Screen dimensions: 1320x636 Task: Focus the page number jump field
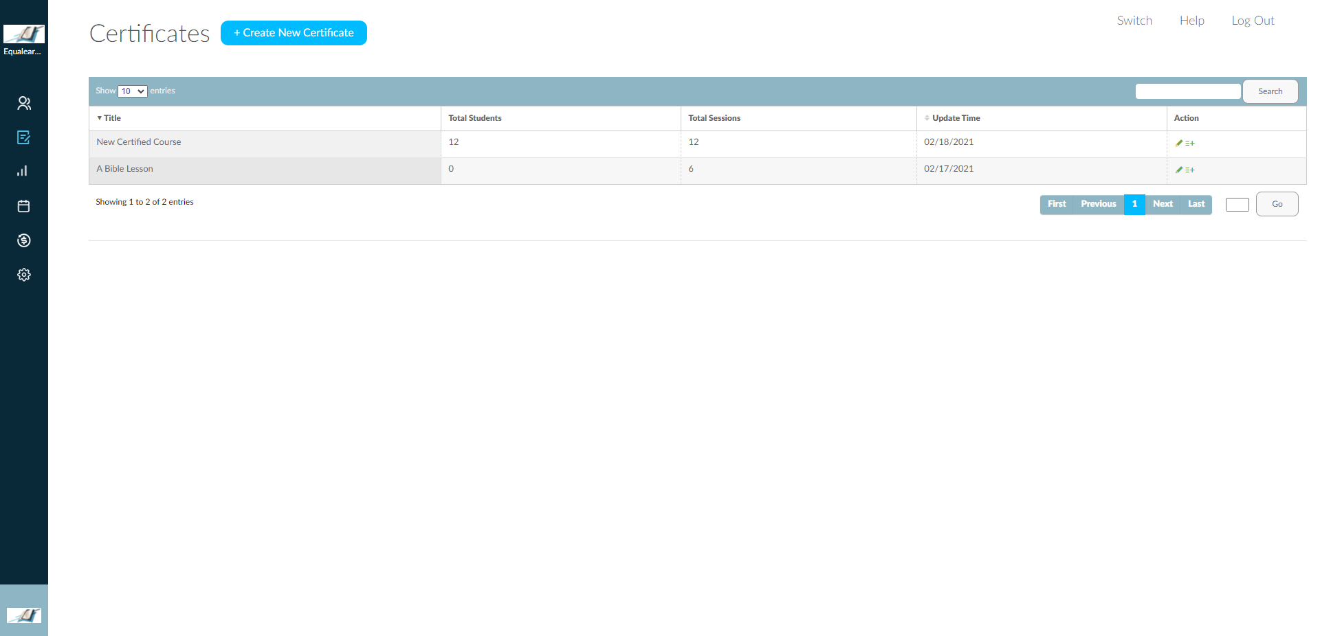(1237, 205)
